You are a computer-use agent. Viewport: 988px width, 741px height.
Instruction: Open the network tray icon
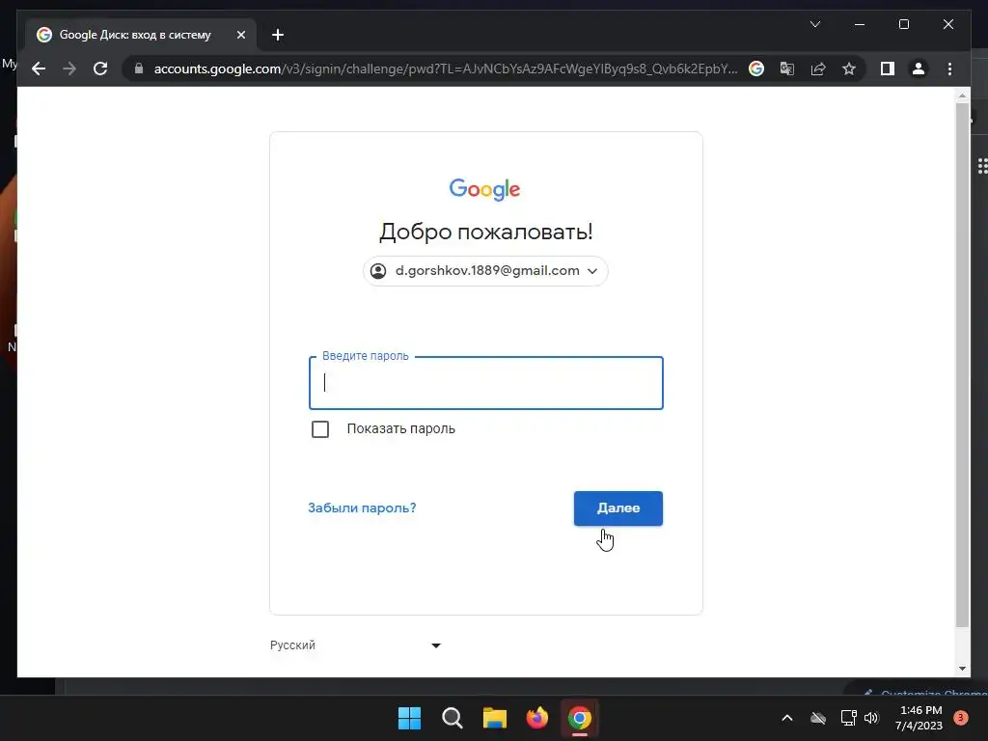848,718
